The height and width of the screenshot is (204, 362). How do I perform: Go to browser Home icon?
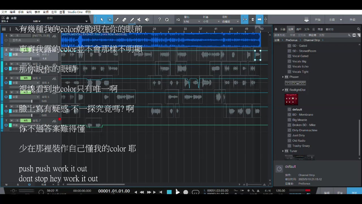point(276,29)
